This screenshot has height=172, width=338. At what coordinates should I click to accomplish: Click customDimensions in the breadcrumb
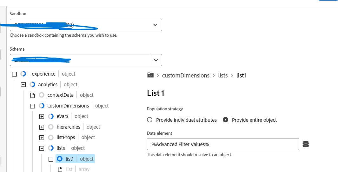[186, 75]
